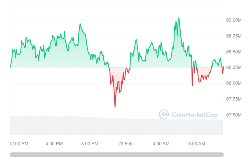Click the CoinMarketCap logo icon

coord(164,115)
